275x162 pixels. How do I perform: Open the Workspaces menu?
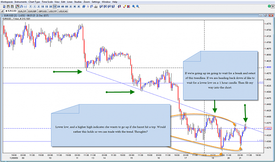(7, 2)
